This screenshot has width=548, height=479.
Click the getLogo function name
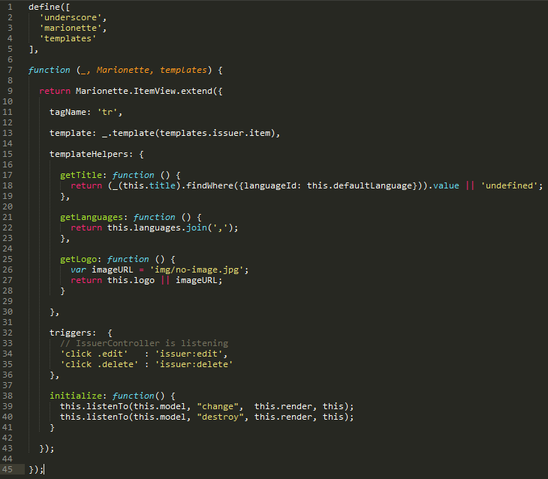coord(78,259)
